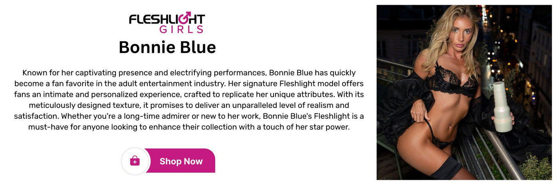Click the first line starting 'Known for her'
The image size is (559, 186).
189,73
